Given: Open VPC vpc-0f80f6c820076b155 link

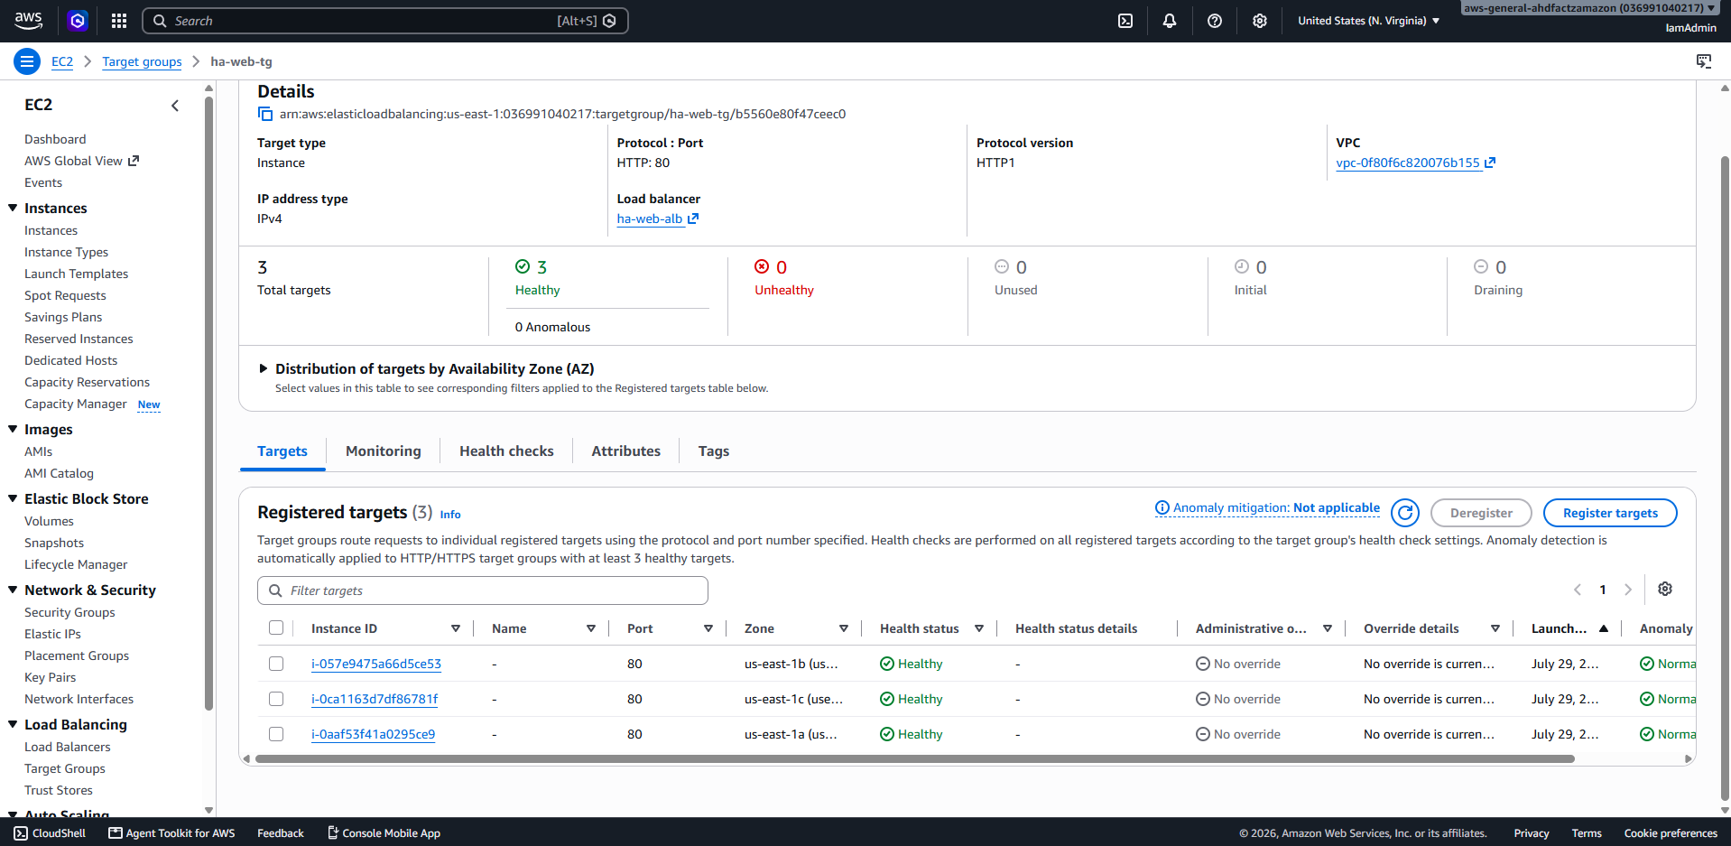Looking at the screenshot, I should 1408,163.
